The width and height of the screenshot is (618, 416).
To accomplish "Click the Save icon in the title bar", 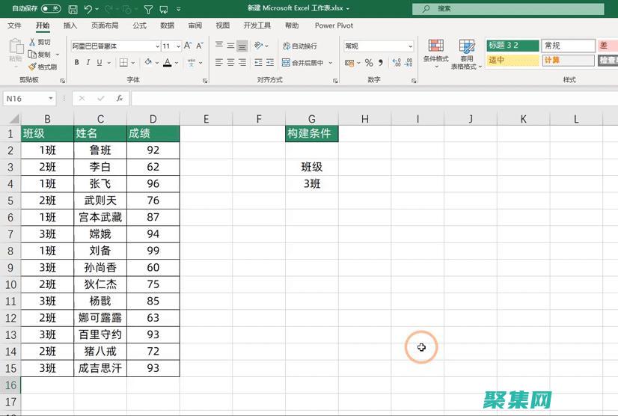I will (x=73, y=9).
